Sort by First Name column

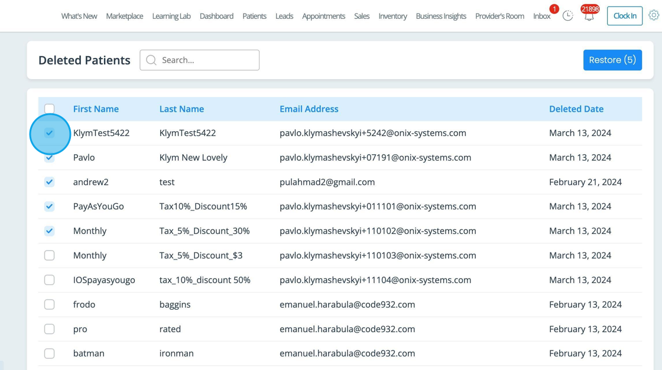(x=96, y=109)
